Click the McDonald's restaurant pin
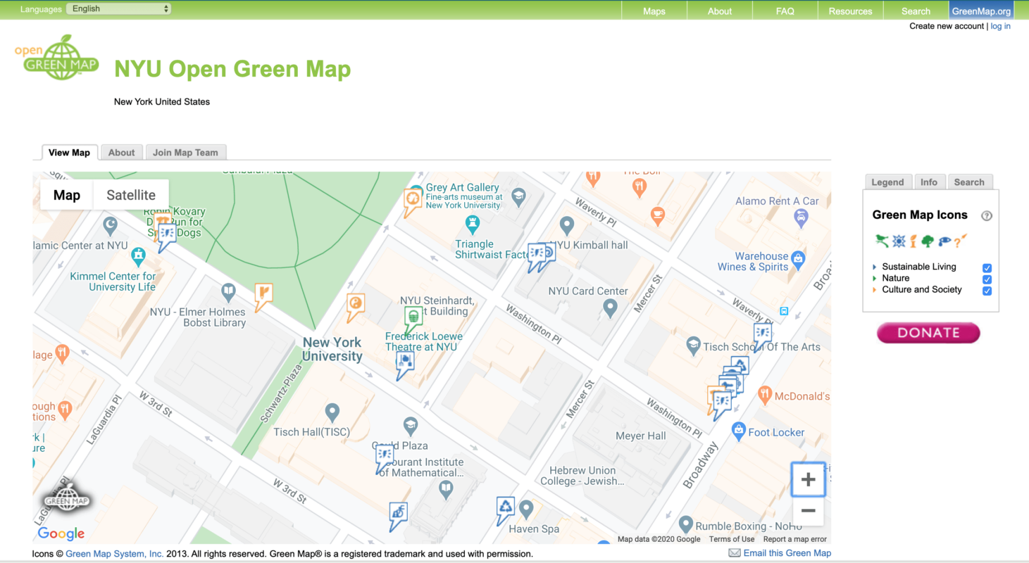Viewport: 1029px width, 563px height. (x=765, y=395)
